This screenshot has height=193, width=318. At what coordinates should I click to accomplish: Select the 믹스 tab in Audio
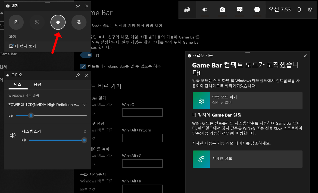[18, 84]
